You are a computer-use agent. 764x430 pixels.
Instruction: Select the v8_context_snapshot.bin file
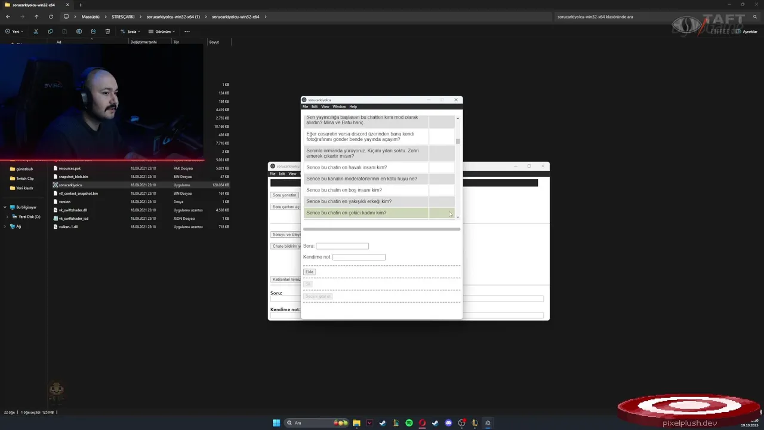[x=141, y=193]
